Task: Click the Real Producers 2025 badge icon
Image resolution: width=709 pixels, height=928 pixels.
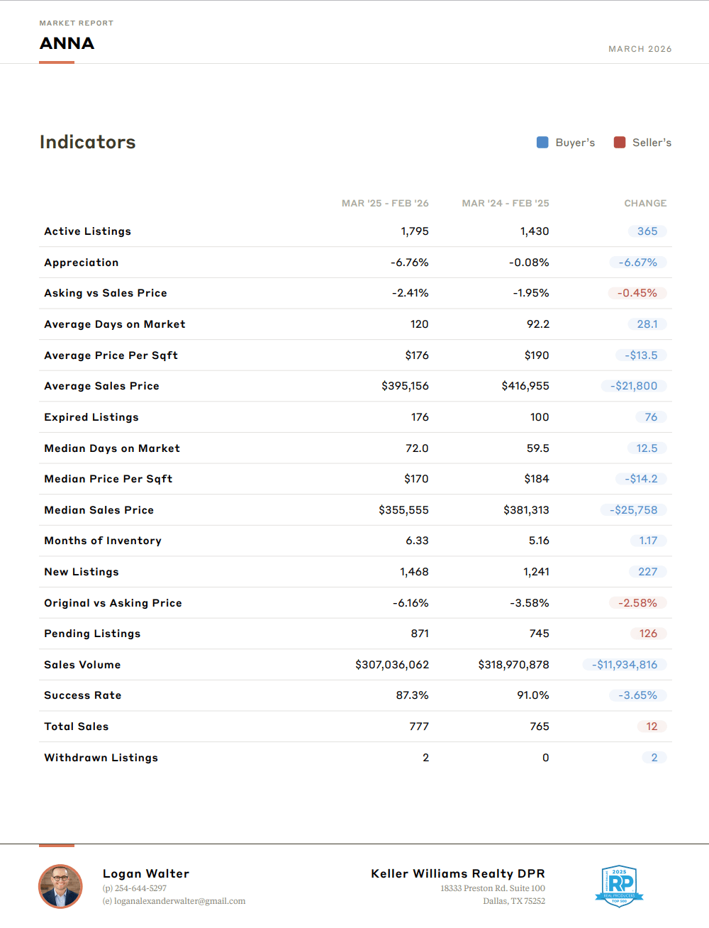Action: pyautogui.click(x=619, y=885)
